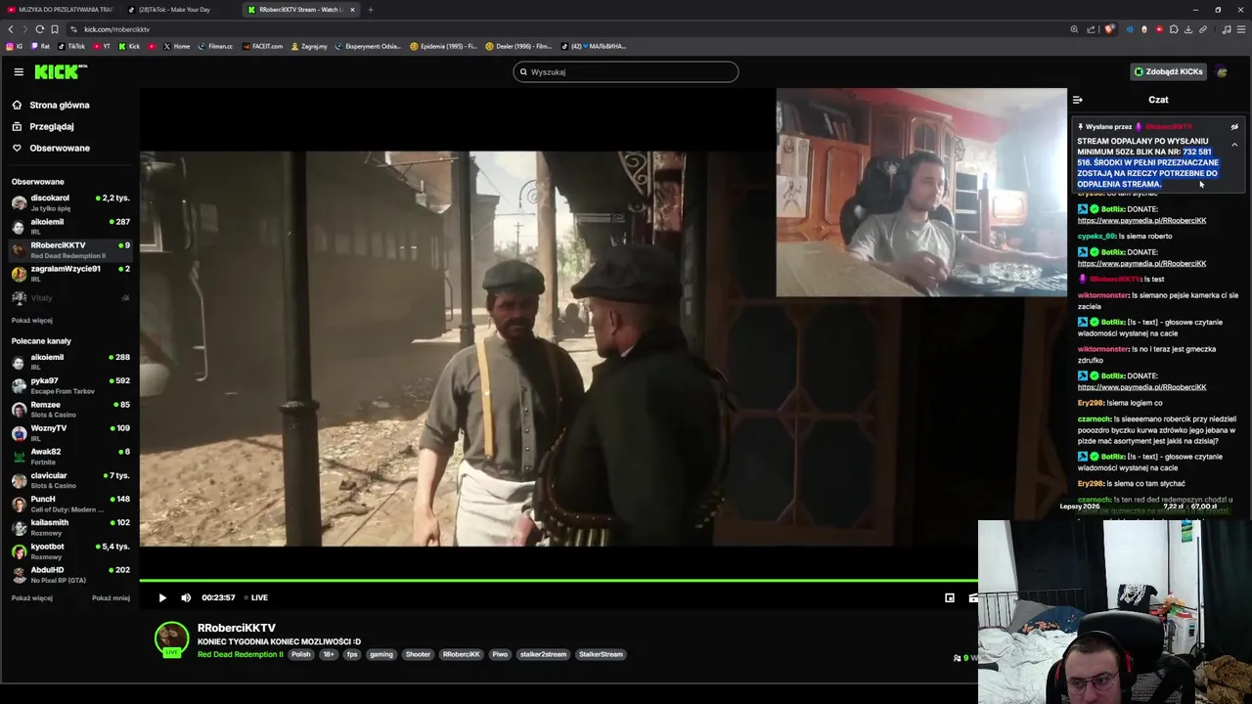Image resolution: width=1252 pixels, height=704 pixels.
Task: Select the stalker2stream tag
Action: [x=543, y=654]
